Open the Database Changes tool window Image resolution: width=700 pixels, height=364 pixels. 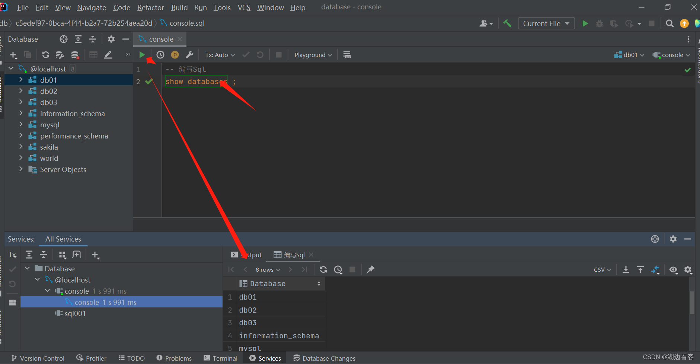tap(325, 358)
